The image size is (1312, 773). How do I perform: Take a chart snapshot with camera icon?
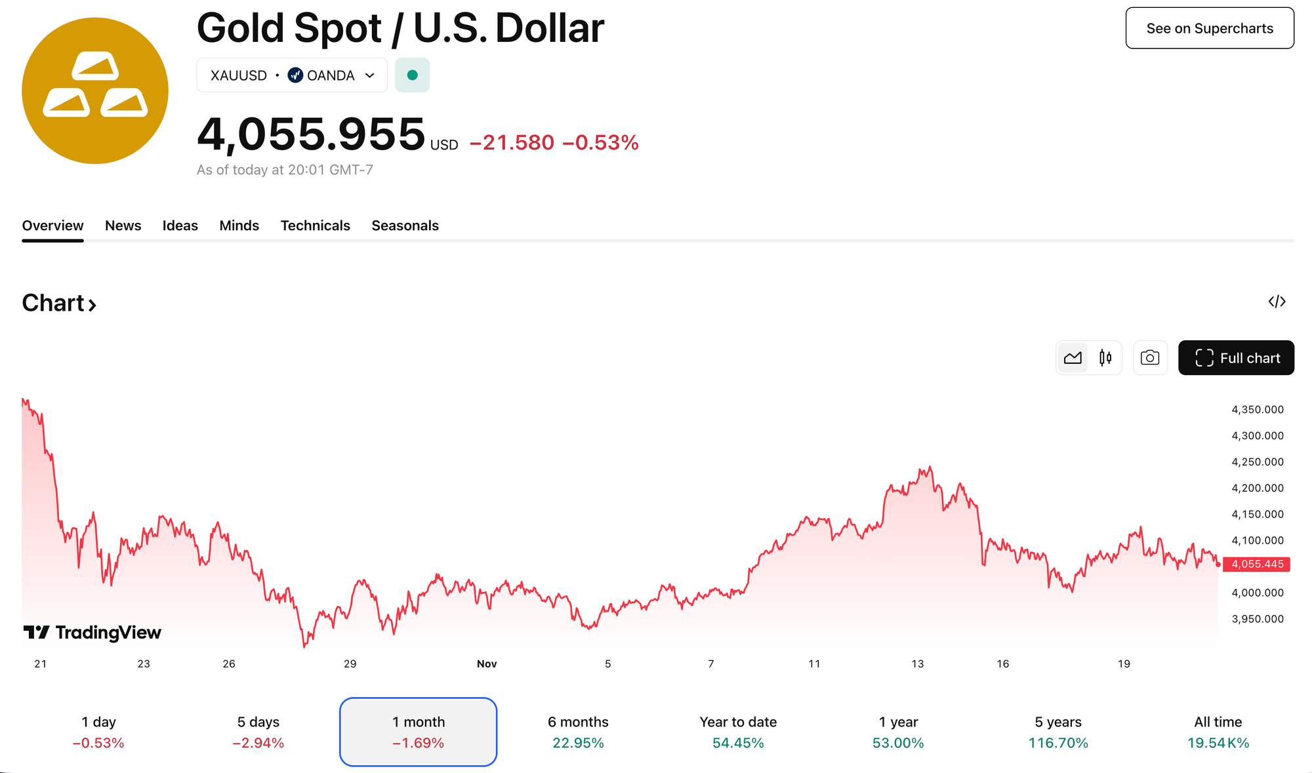(x=1150, y=358)
